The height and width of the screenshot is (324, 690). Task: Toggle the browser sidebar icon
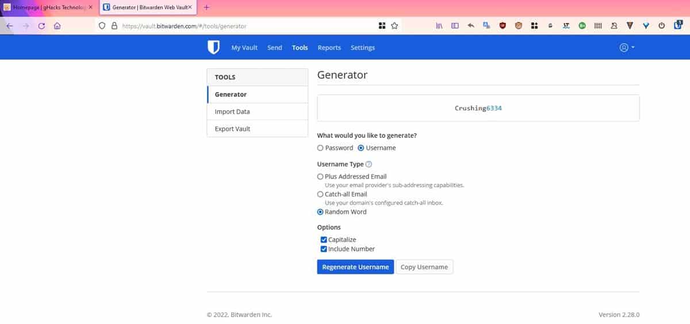pos(455,26)
